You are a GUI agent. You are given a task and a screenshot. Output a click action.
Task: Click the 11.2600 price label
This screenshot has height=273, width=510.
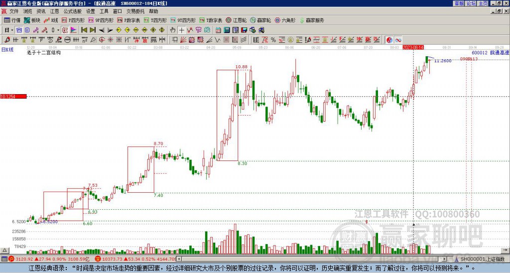[443, 61]
